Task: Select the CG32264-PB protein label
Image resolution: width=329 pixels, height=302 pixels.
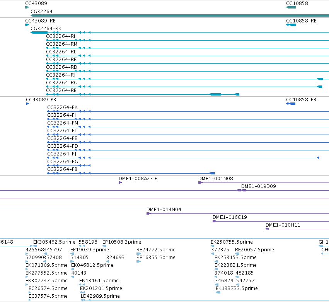Action: point(62,169)
